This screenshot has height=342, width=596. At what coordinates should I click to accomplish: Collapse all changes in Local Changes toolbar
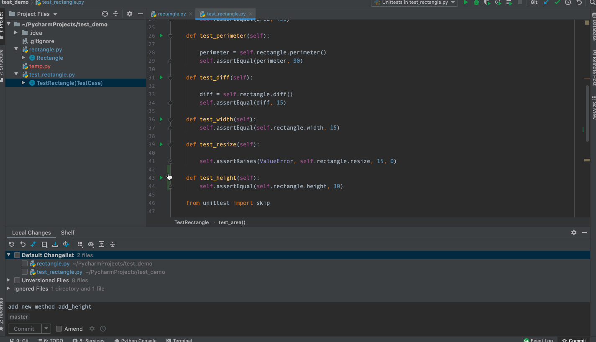[x=113, y=244]
